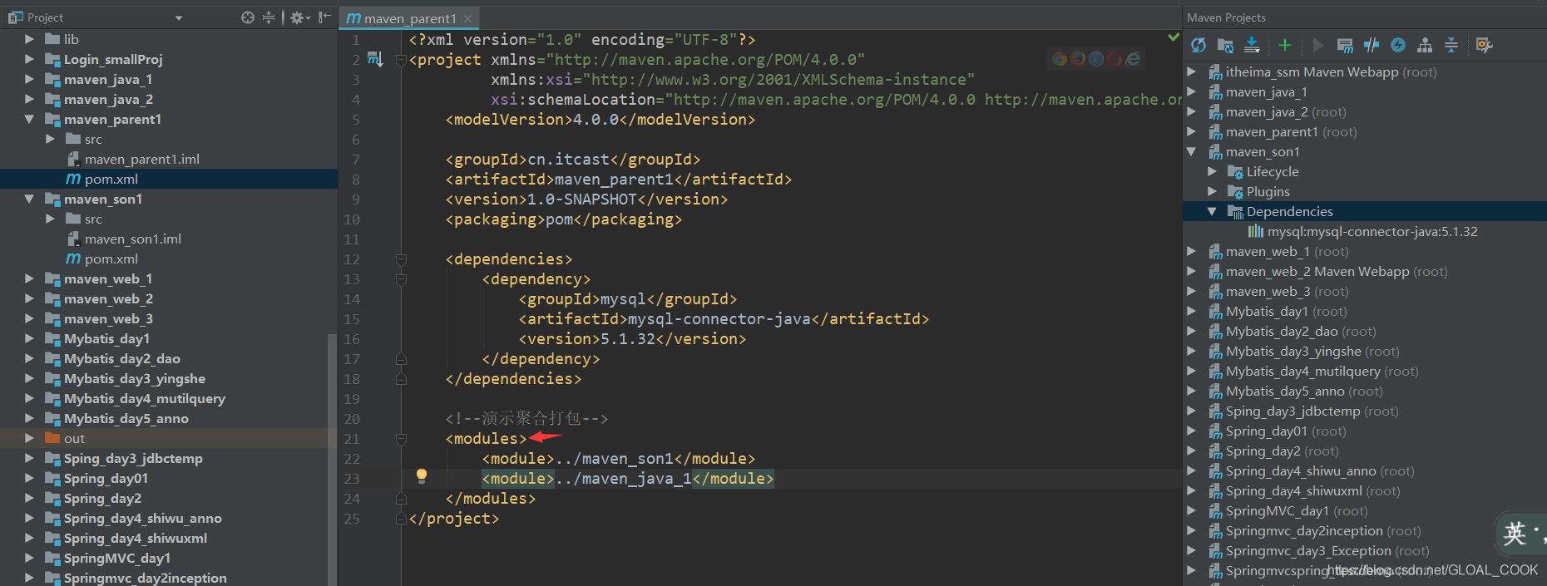
Task: Click green inspection checkmark in editor corner
Action: point(1174,37)
